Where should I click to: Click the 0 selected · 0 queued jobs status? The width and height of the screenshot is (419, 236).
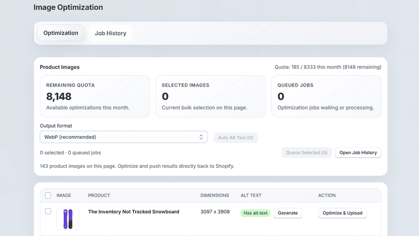coord(70,152)
